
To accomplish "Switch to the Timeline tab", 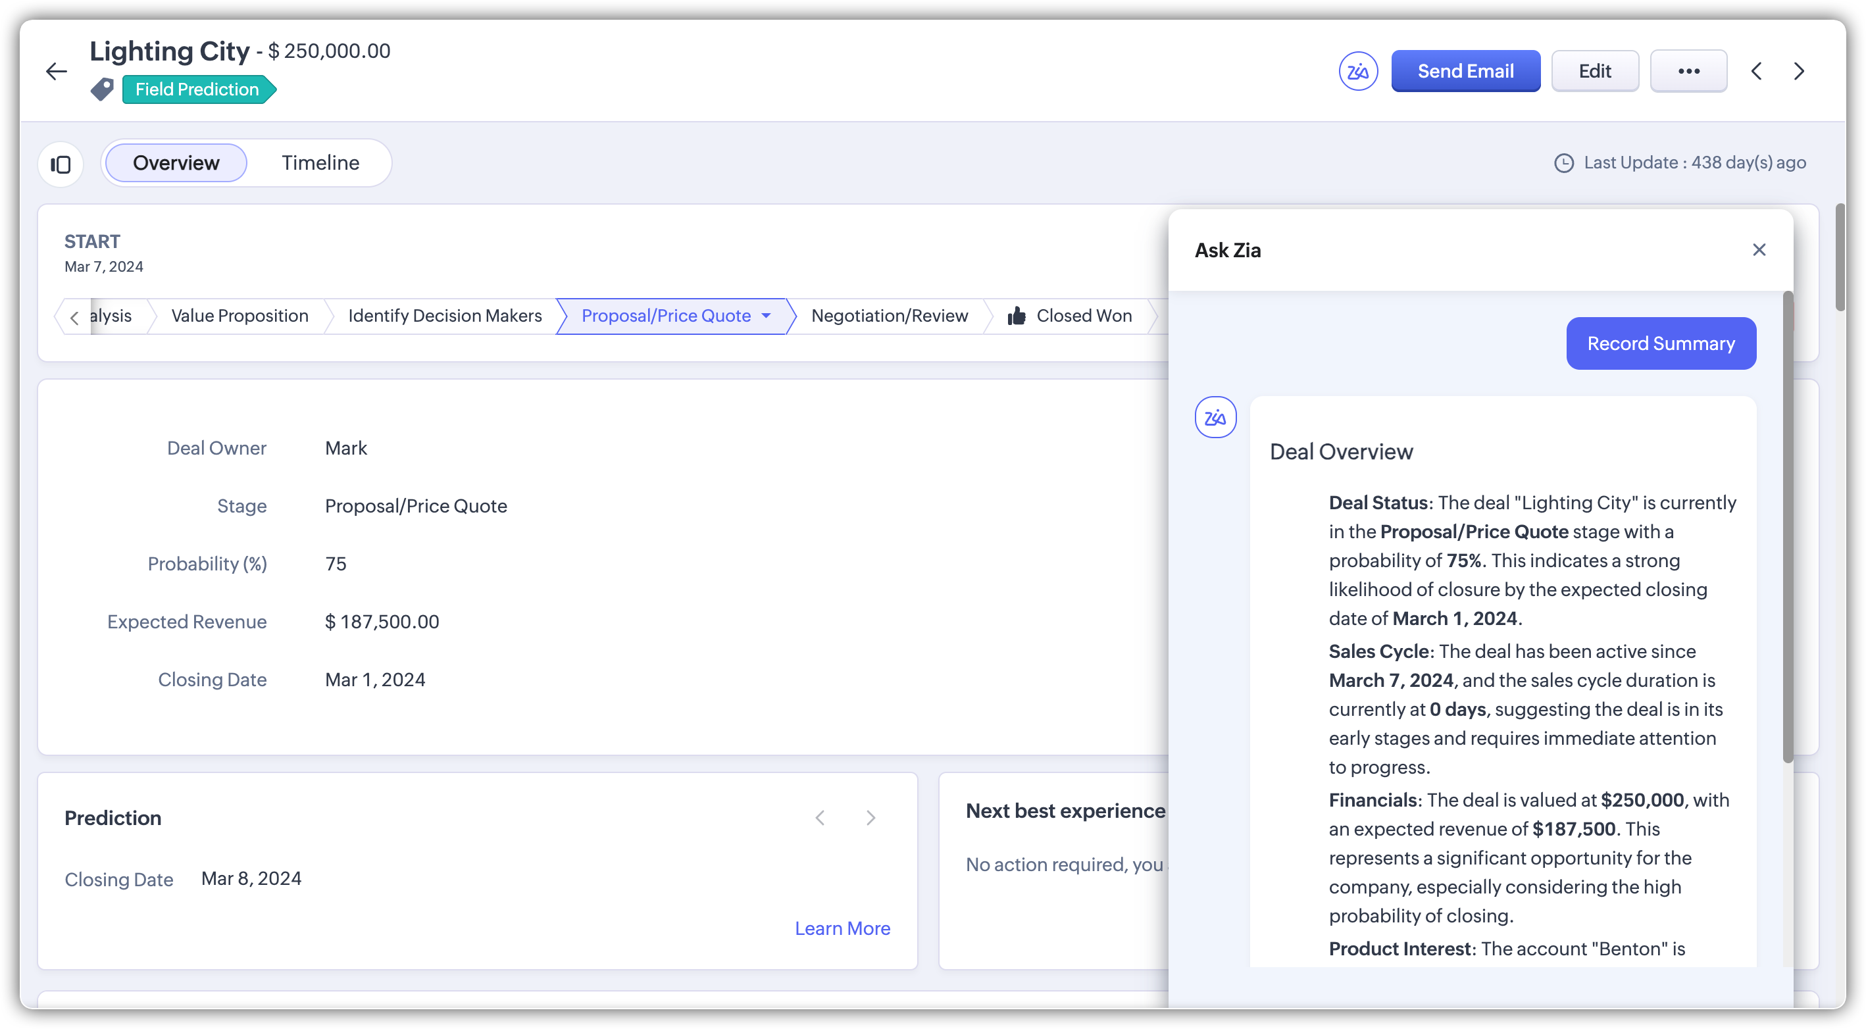I will [320, 163].
